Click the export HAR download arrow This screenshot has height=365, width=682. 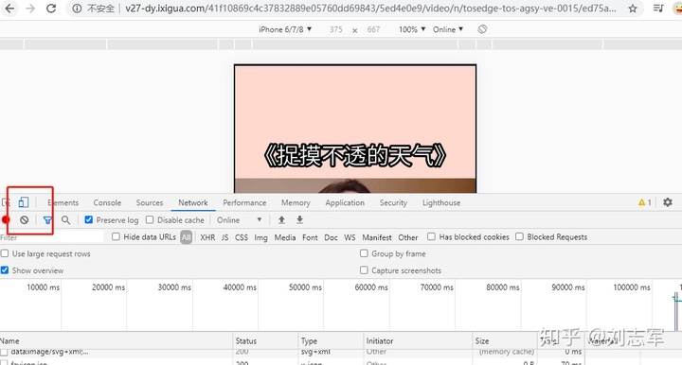tap(299, 219)
